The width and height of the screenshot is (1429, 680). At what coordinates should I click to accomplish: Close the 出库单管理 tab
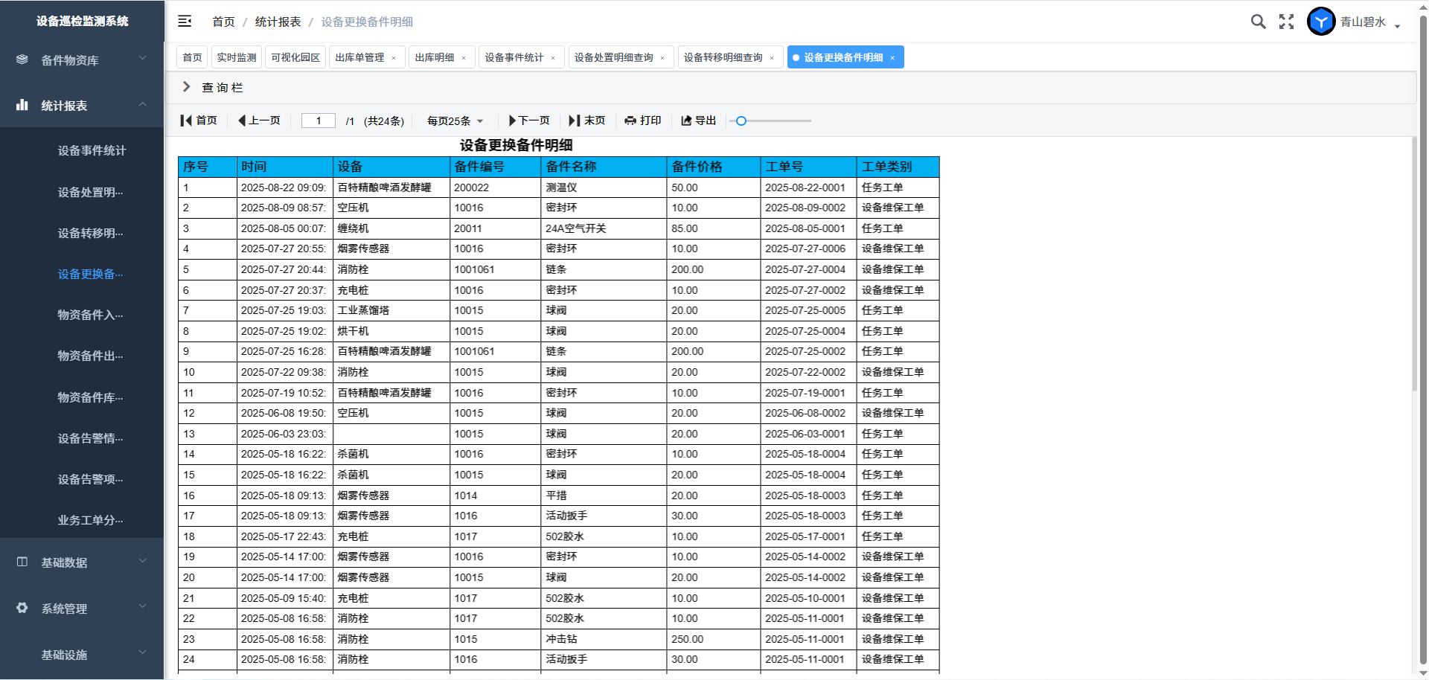click(x=394, y=58)
